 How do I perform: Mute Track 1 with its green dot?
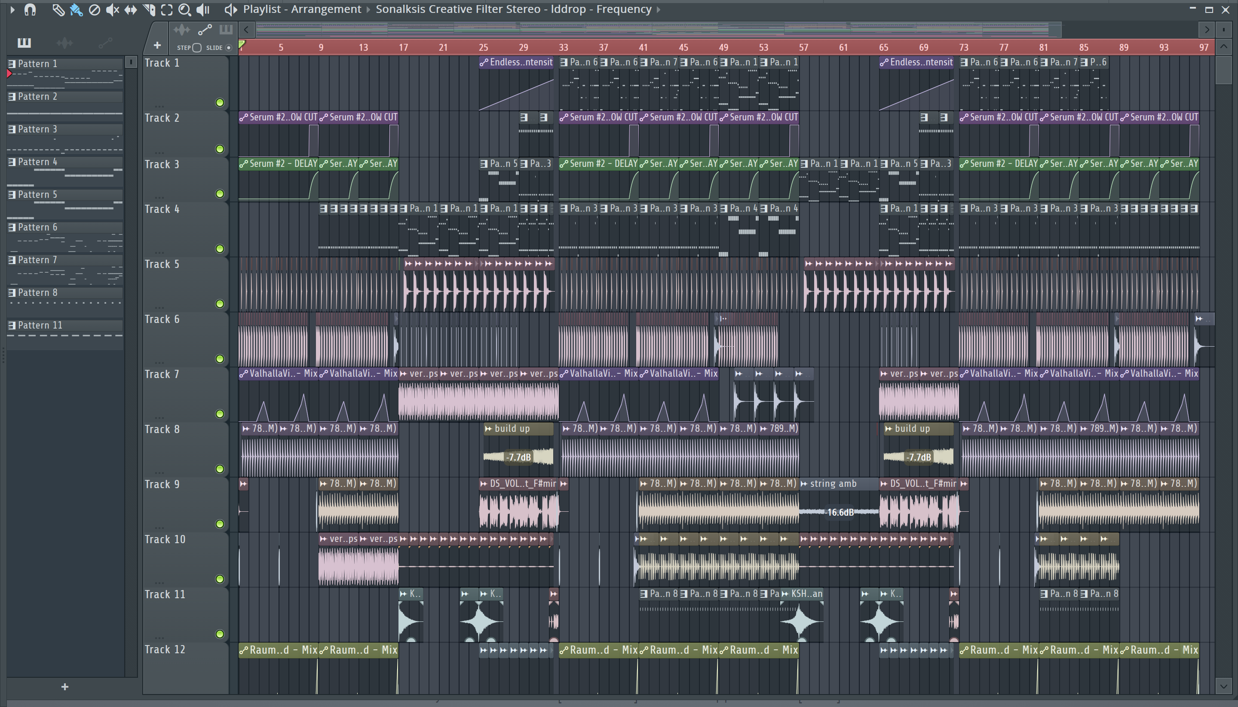pos(220,102)
